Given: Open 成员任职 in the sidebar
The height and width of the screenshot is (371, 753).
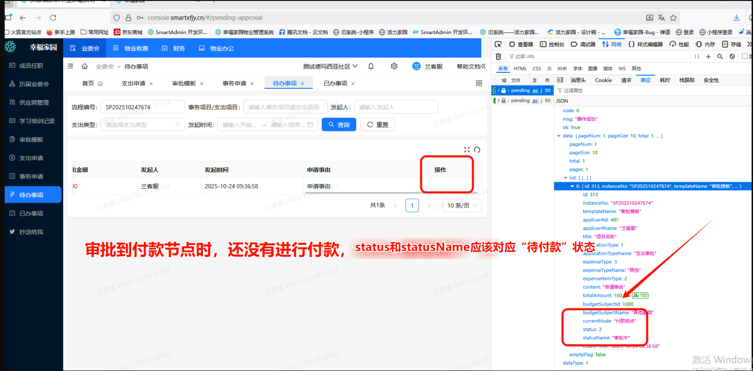Looking at the screenshot, I should coord(31,66).
